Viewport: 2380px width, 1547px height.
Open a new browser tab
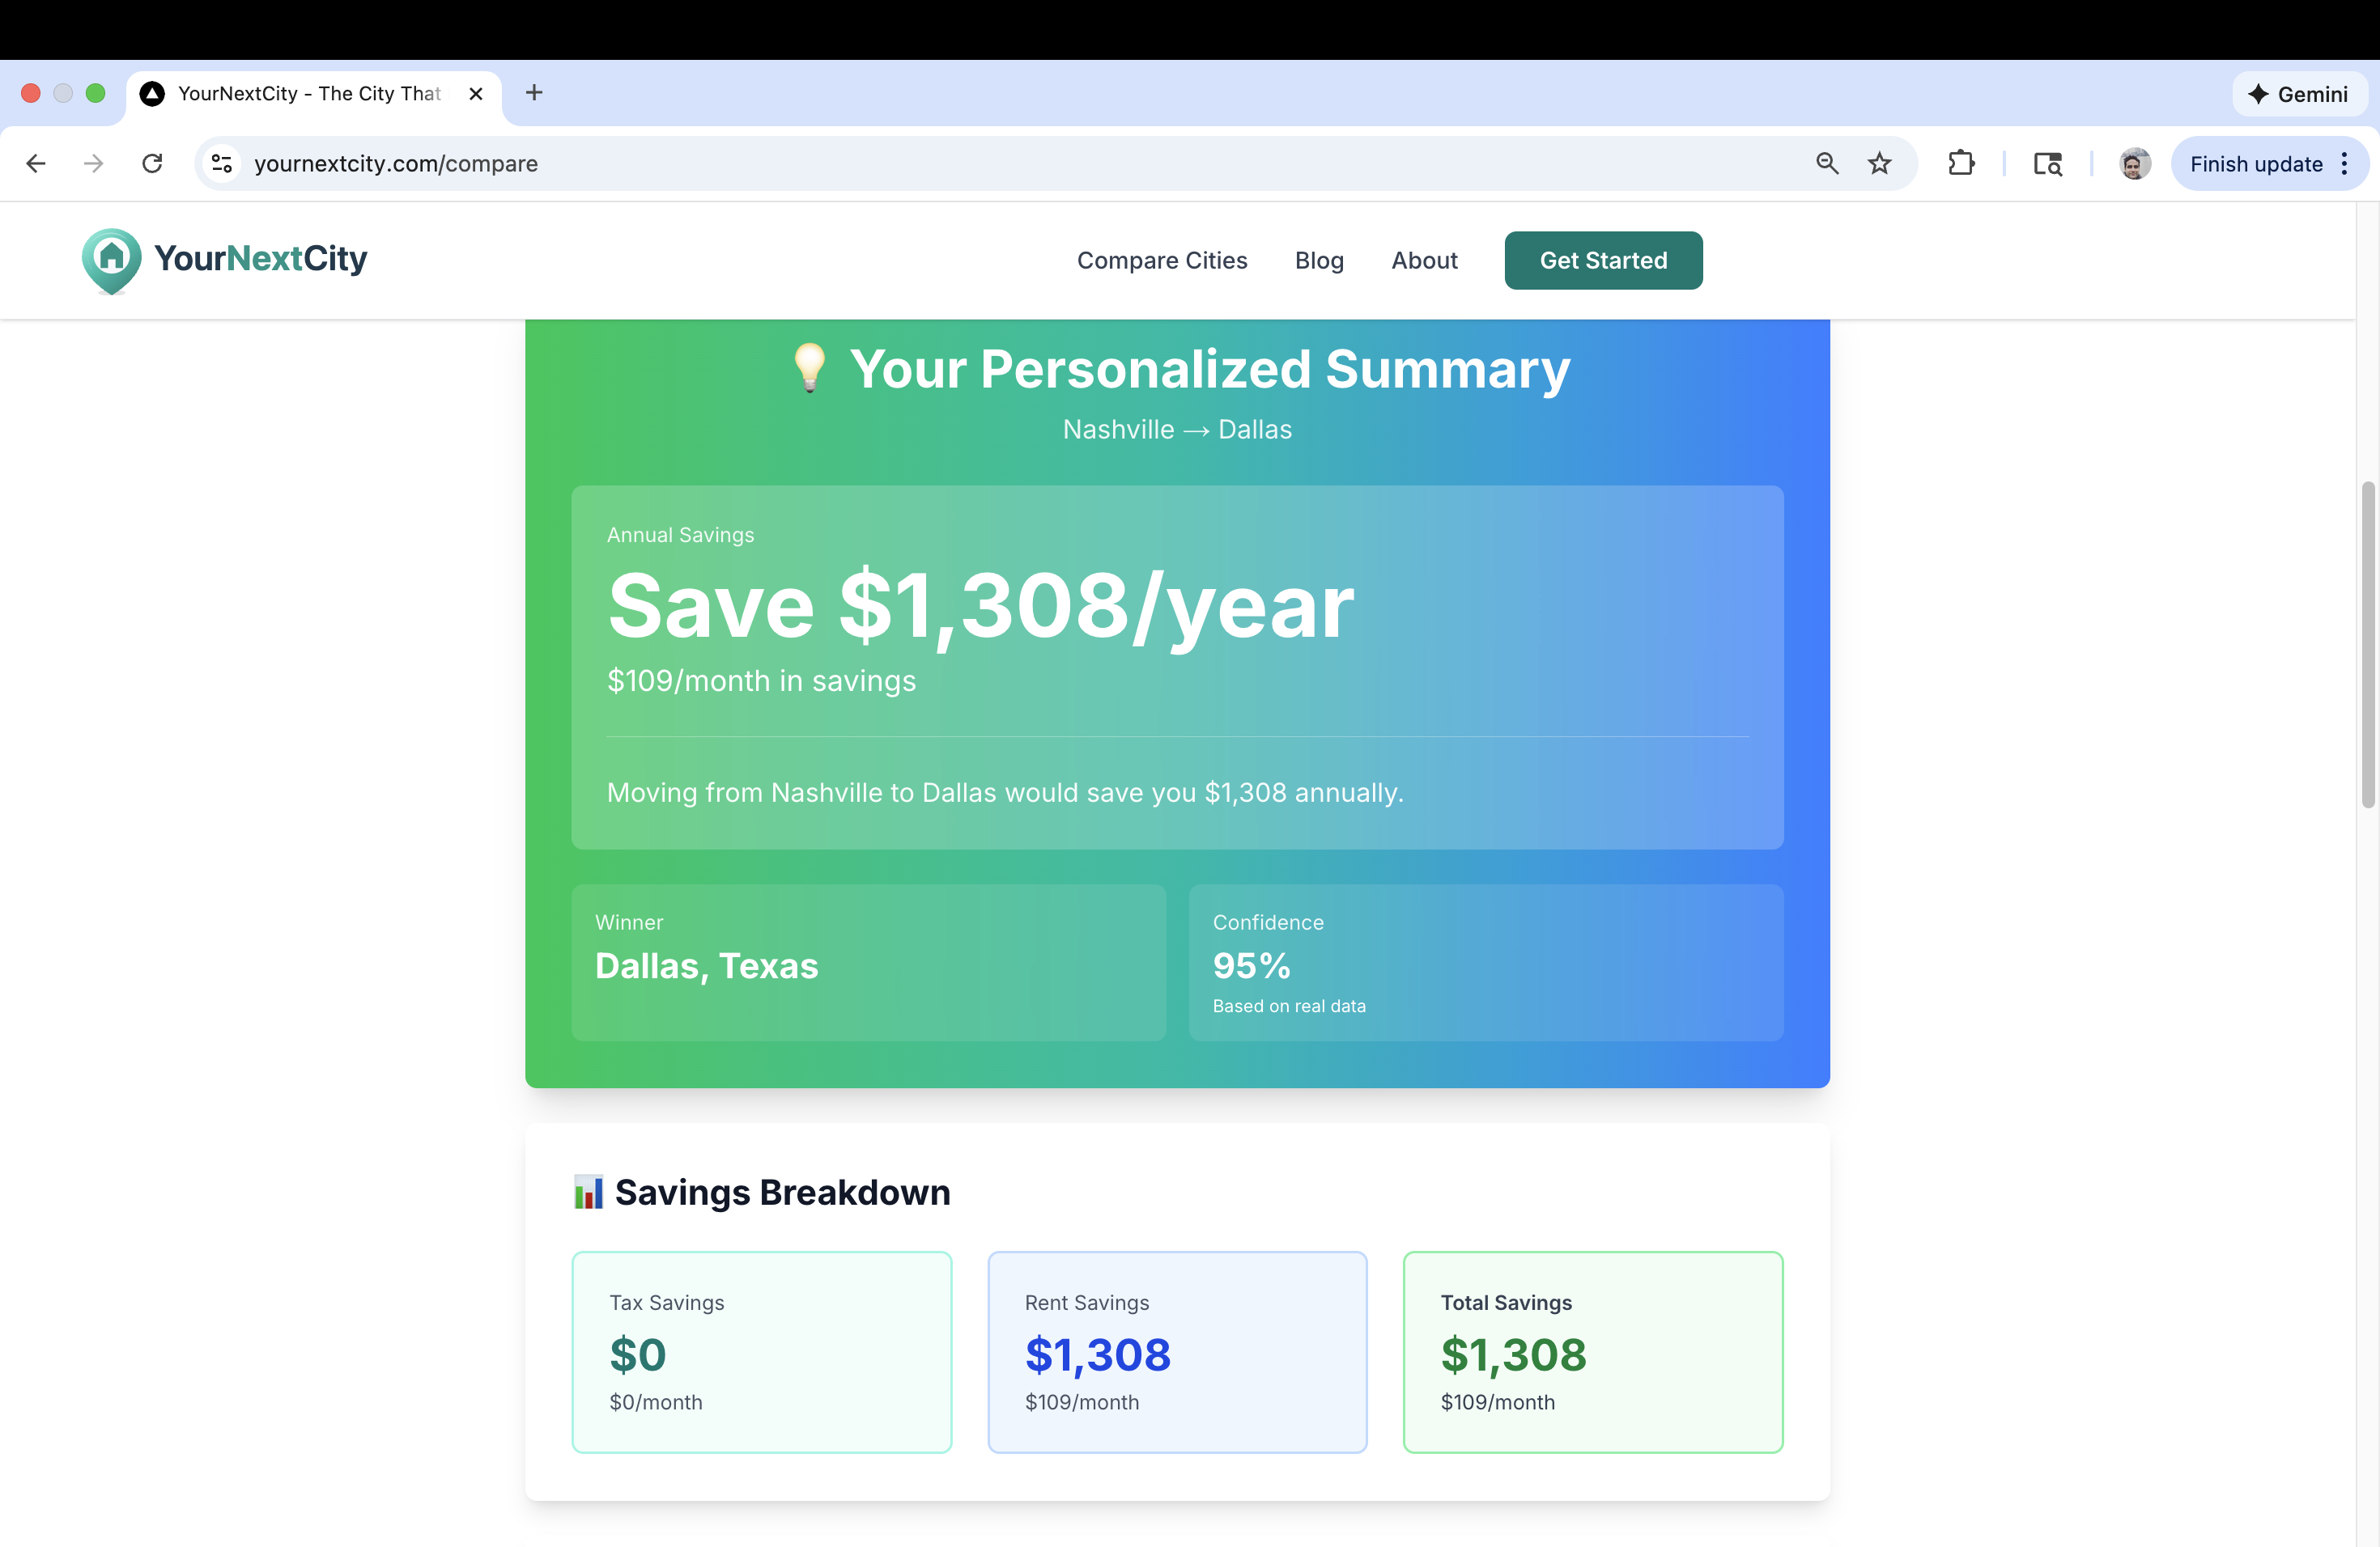534,93
